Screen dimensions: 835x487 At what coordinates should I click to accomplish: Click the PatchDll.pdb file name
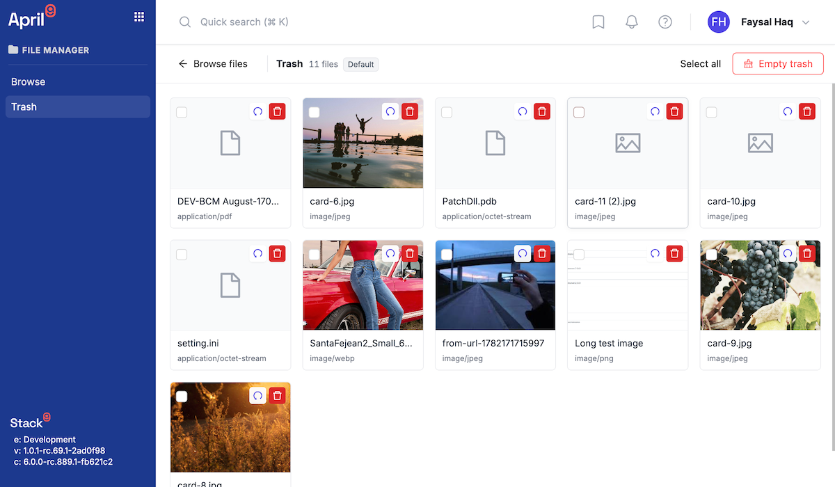pyautogui.click(x=470, y=201)
